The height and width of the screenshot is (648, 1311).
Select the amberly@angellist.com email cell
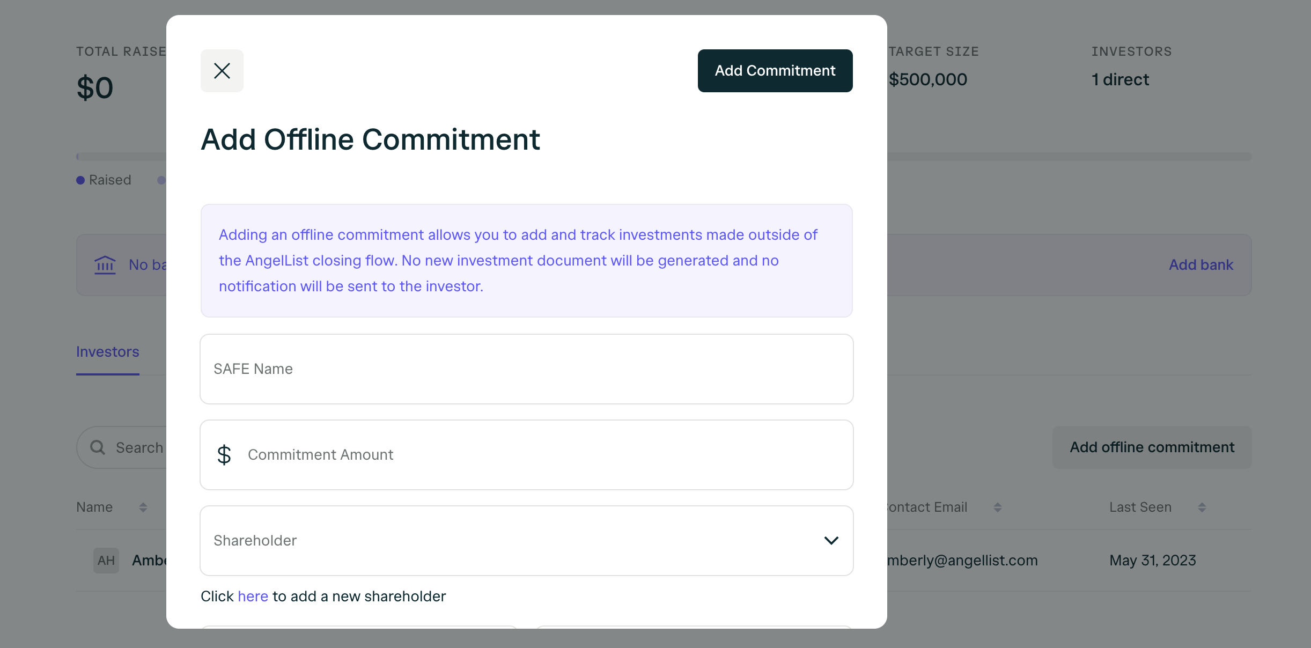click(962, 561)
